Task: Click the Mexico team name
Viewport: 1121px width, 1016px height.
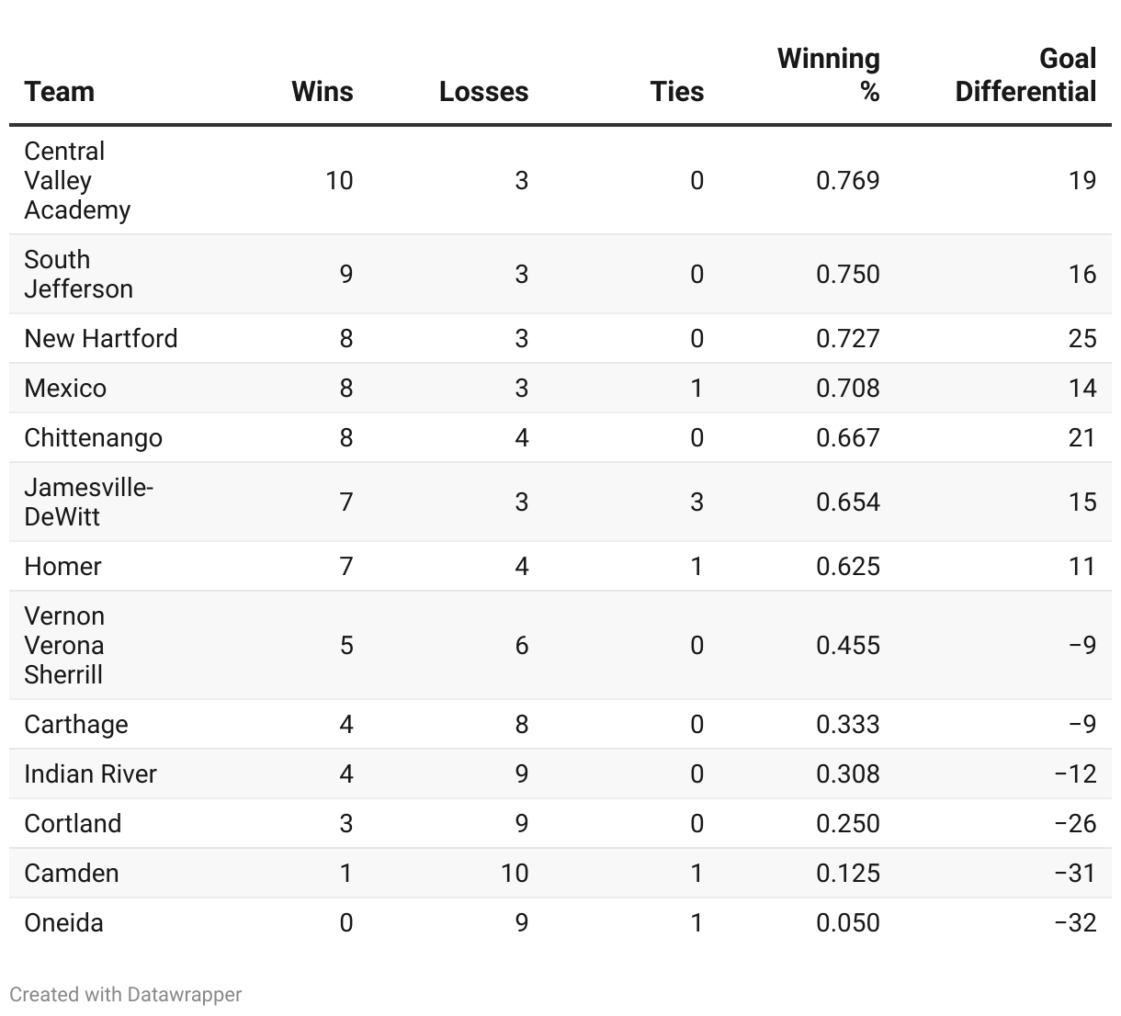Action: [x=65, y=389]
